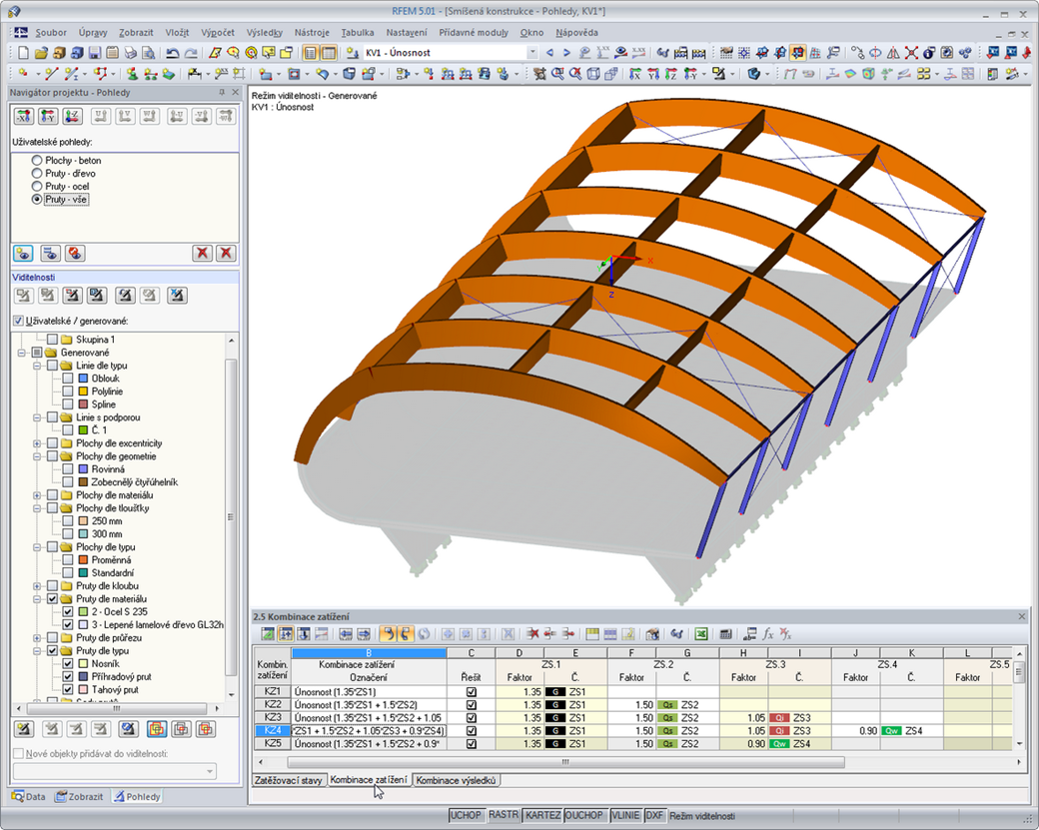1039x830 pixels.
Task: Click the fx formula icon in table toolbar
Action: pyautogui.click(x=767, y=633)
